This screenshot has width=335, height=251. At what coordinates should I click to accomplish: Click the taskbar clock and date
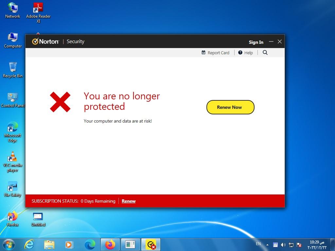point(317,244)
